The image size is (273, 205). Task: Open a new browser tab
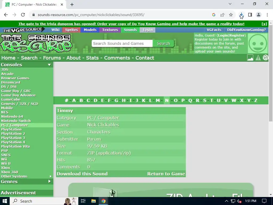72,5
